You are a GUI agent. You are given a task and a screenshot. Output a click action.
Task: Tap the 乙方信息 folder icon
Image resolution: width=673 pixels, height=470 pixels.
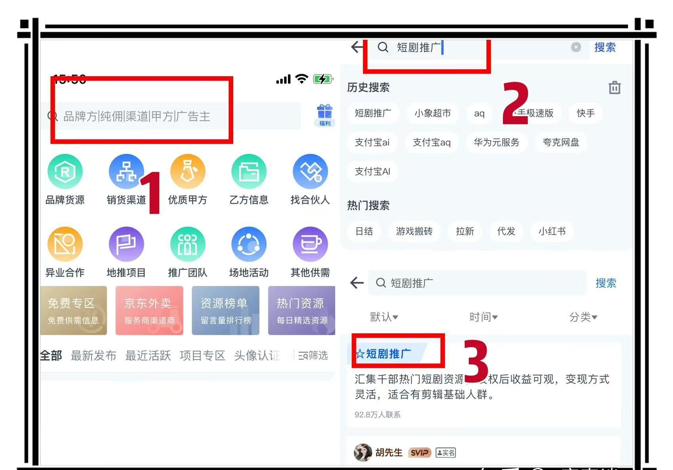click(249, 172)
